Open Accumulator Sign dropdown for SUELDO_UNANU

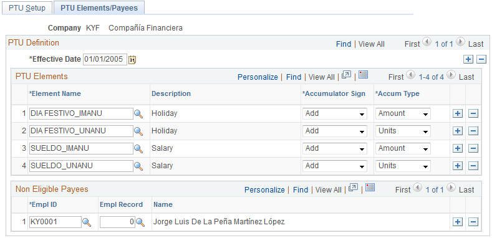pos(335,166)
